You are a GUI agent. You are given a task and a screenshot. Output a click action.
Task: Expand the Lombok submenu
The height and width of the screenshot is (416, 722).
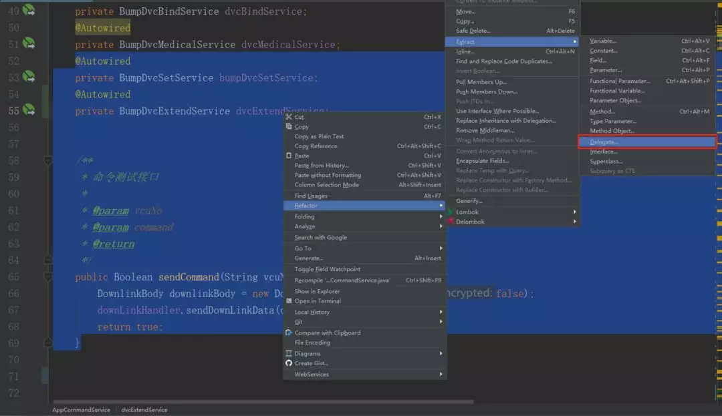tap(512, 212)
